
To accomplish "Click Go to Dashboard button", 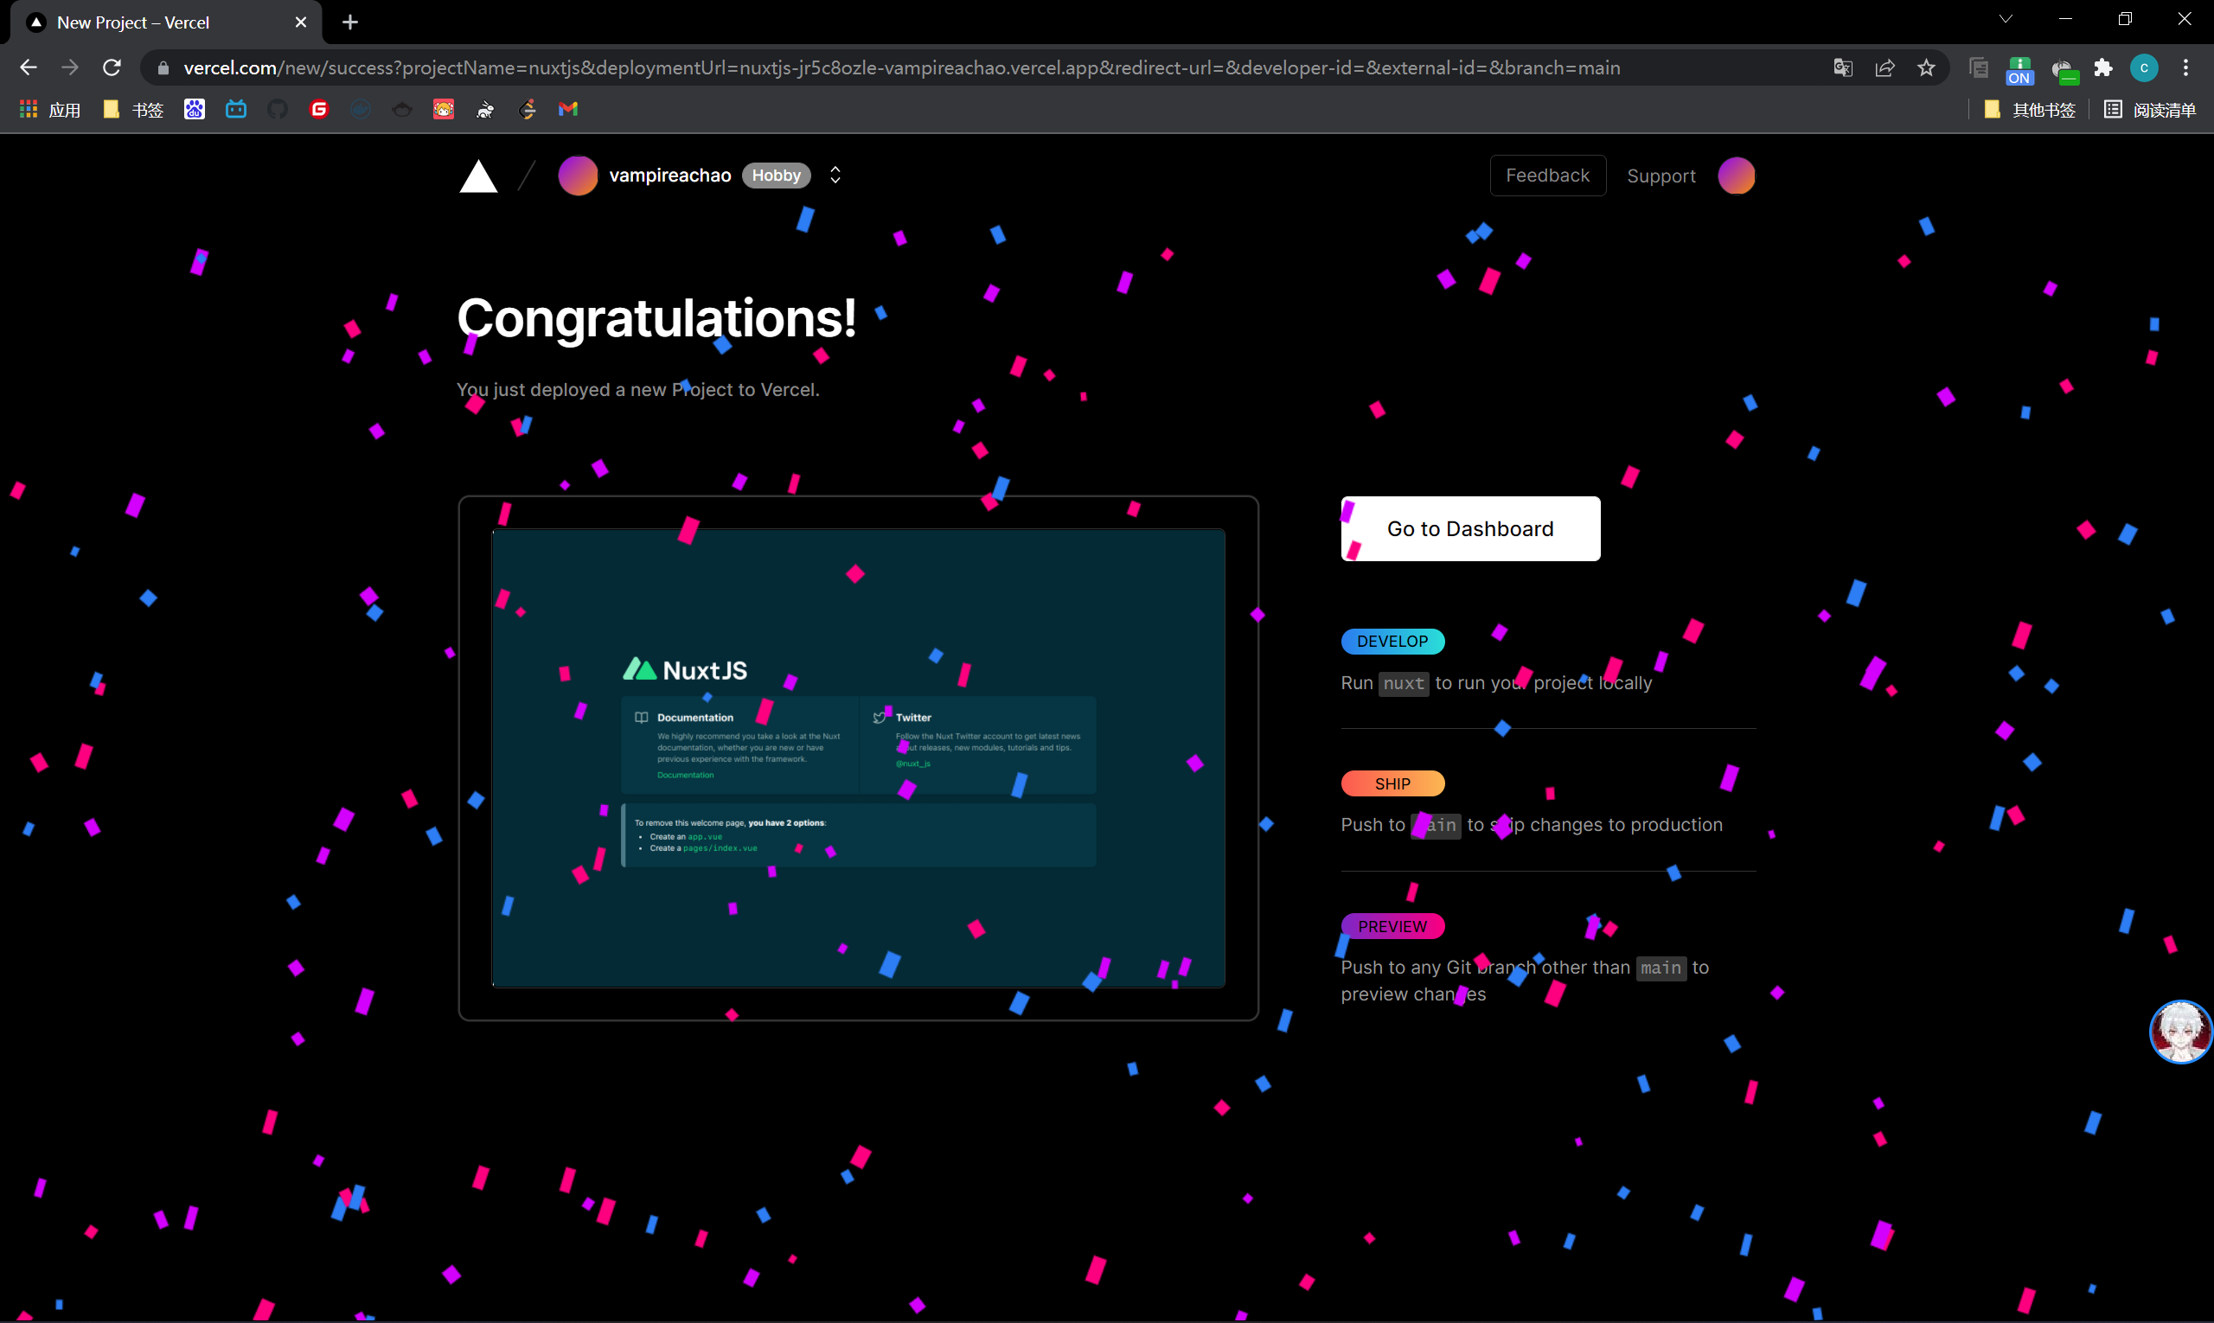I will [1470, 528].
